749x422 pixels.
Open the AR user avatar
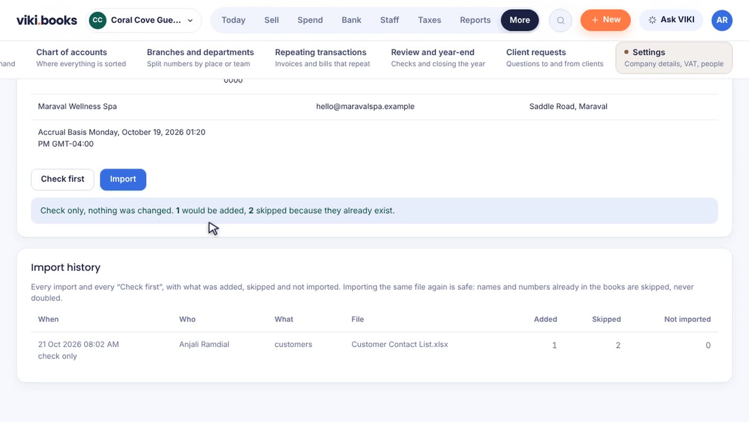(722, 20)
